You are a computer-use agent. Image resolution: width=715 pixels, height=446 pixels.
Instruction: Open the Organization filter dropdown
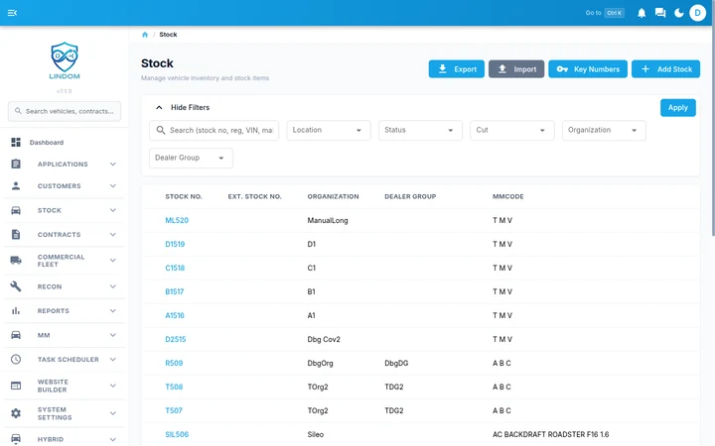[604, 130]
